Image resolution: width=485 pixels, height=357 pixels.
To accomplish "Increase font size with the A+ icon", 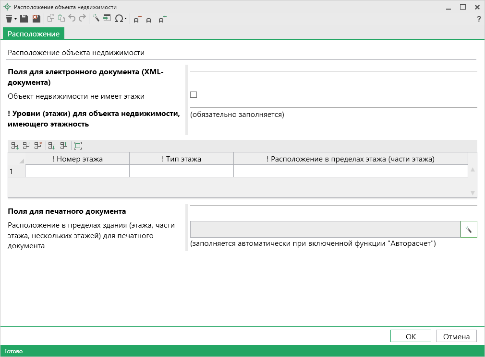I will [x=162, y=19].
